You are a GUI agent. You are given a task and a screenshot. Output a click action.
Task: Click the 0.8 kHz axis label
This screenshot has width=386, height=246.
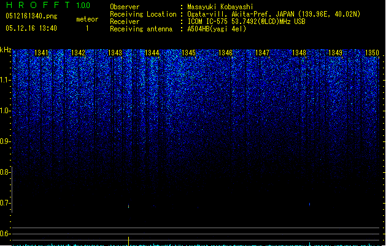point(5,172)
